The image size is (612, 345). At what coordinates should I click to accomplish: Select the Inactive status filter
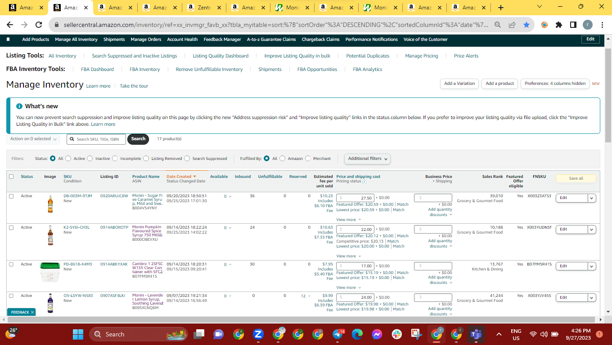click(x=90, y=159)
